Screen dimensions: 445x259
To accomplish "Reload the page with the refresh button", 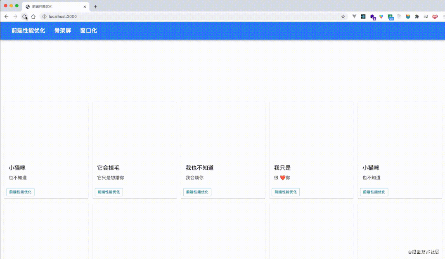I will point(24,16).
